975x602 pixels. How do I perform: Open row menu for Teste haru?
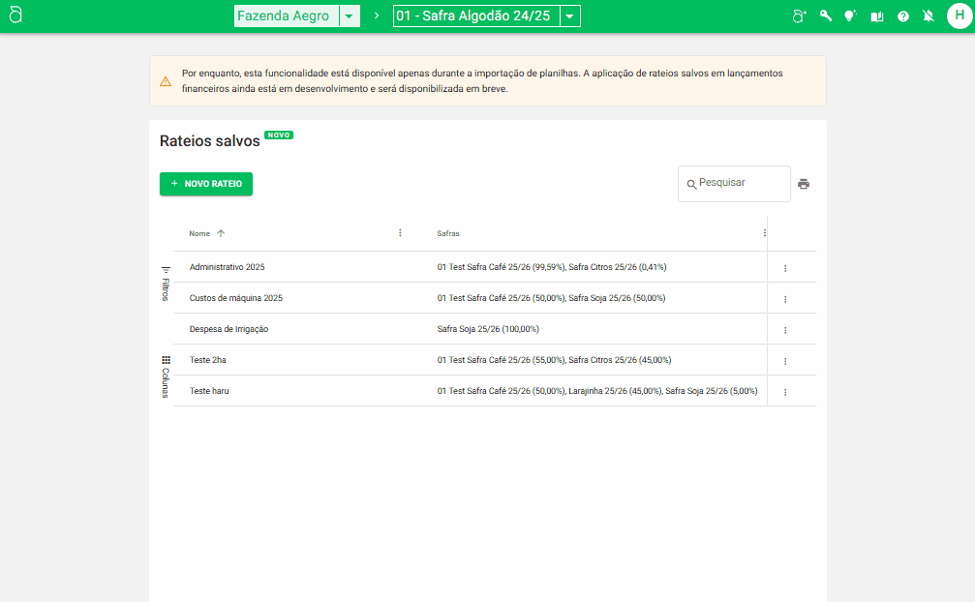point(785,392)
